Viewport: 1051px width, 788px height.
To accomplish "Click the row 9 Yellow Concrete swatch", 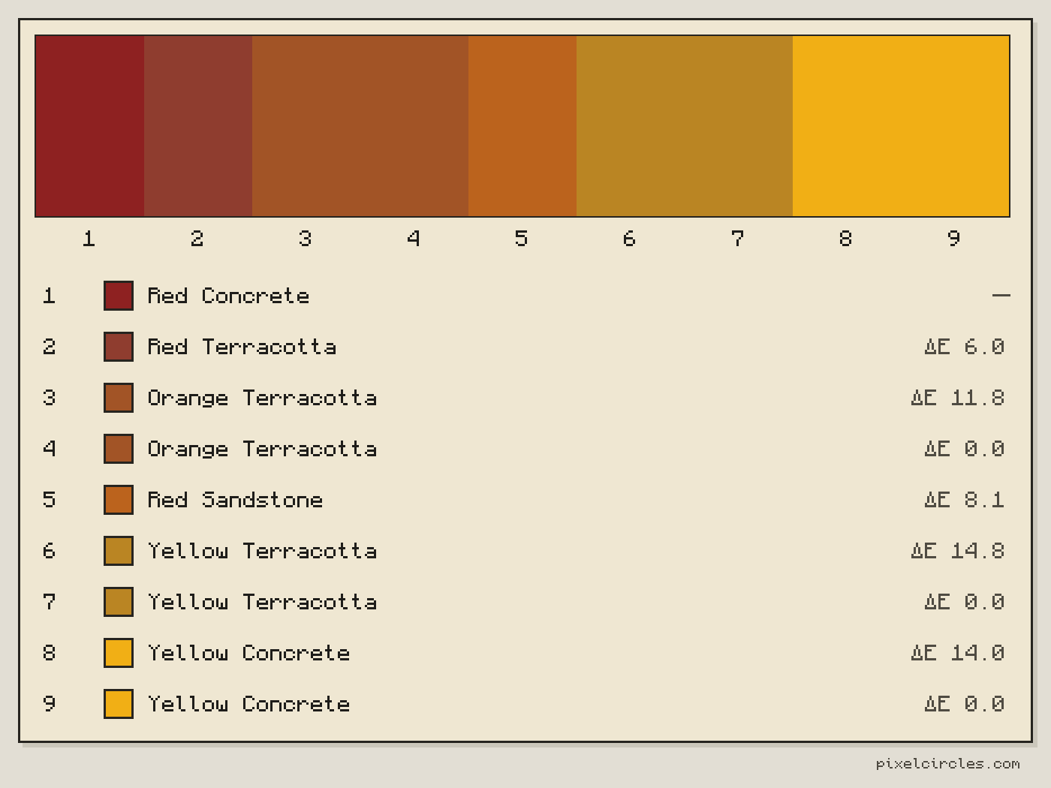I will (119, 704).
